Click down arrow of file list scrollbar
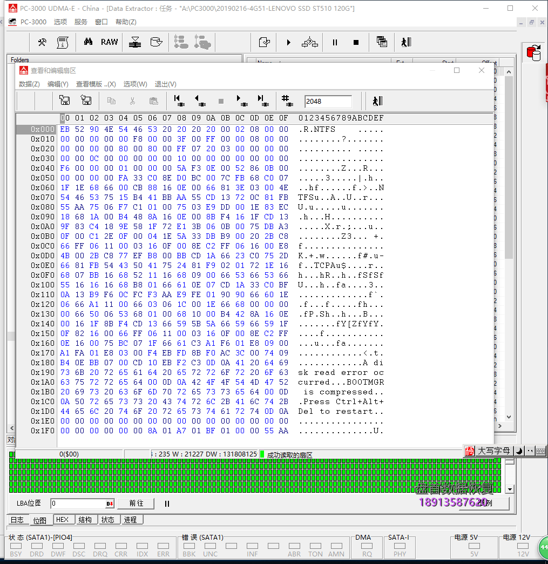The image size is (548, 564). tap(509, 417)
